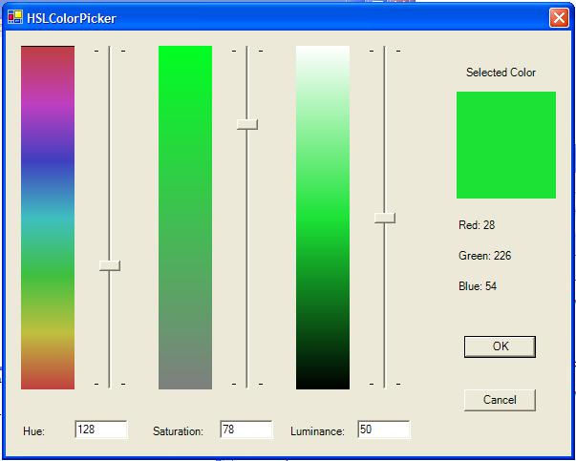Click the white-to-black luminance gradient bar
Viewport: 576px width, 461px height.
point(323,218)
